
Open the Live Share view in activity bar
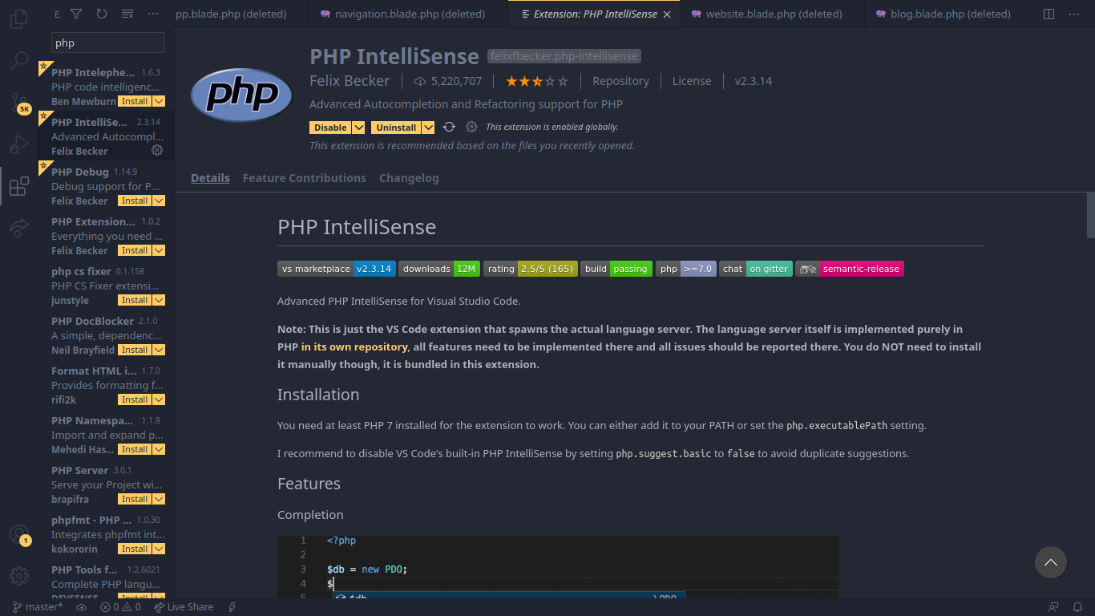[x=19, y=229]
